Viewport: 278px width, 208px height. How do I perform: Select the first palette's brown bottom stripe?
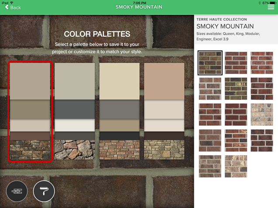(30, 136)
